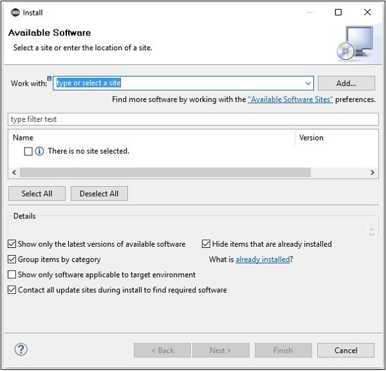
Task: Uncheck Hide items that are already installed
Action: [207, 244]
